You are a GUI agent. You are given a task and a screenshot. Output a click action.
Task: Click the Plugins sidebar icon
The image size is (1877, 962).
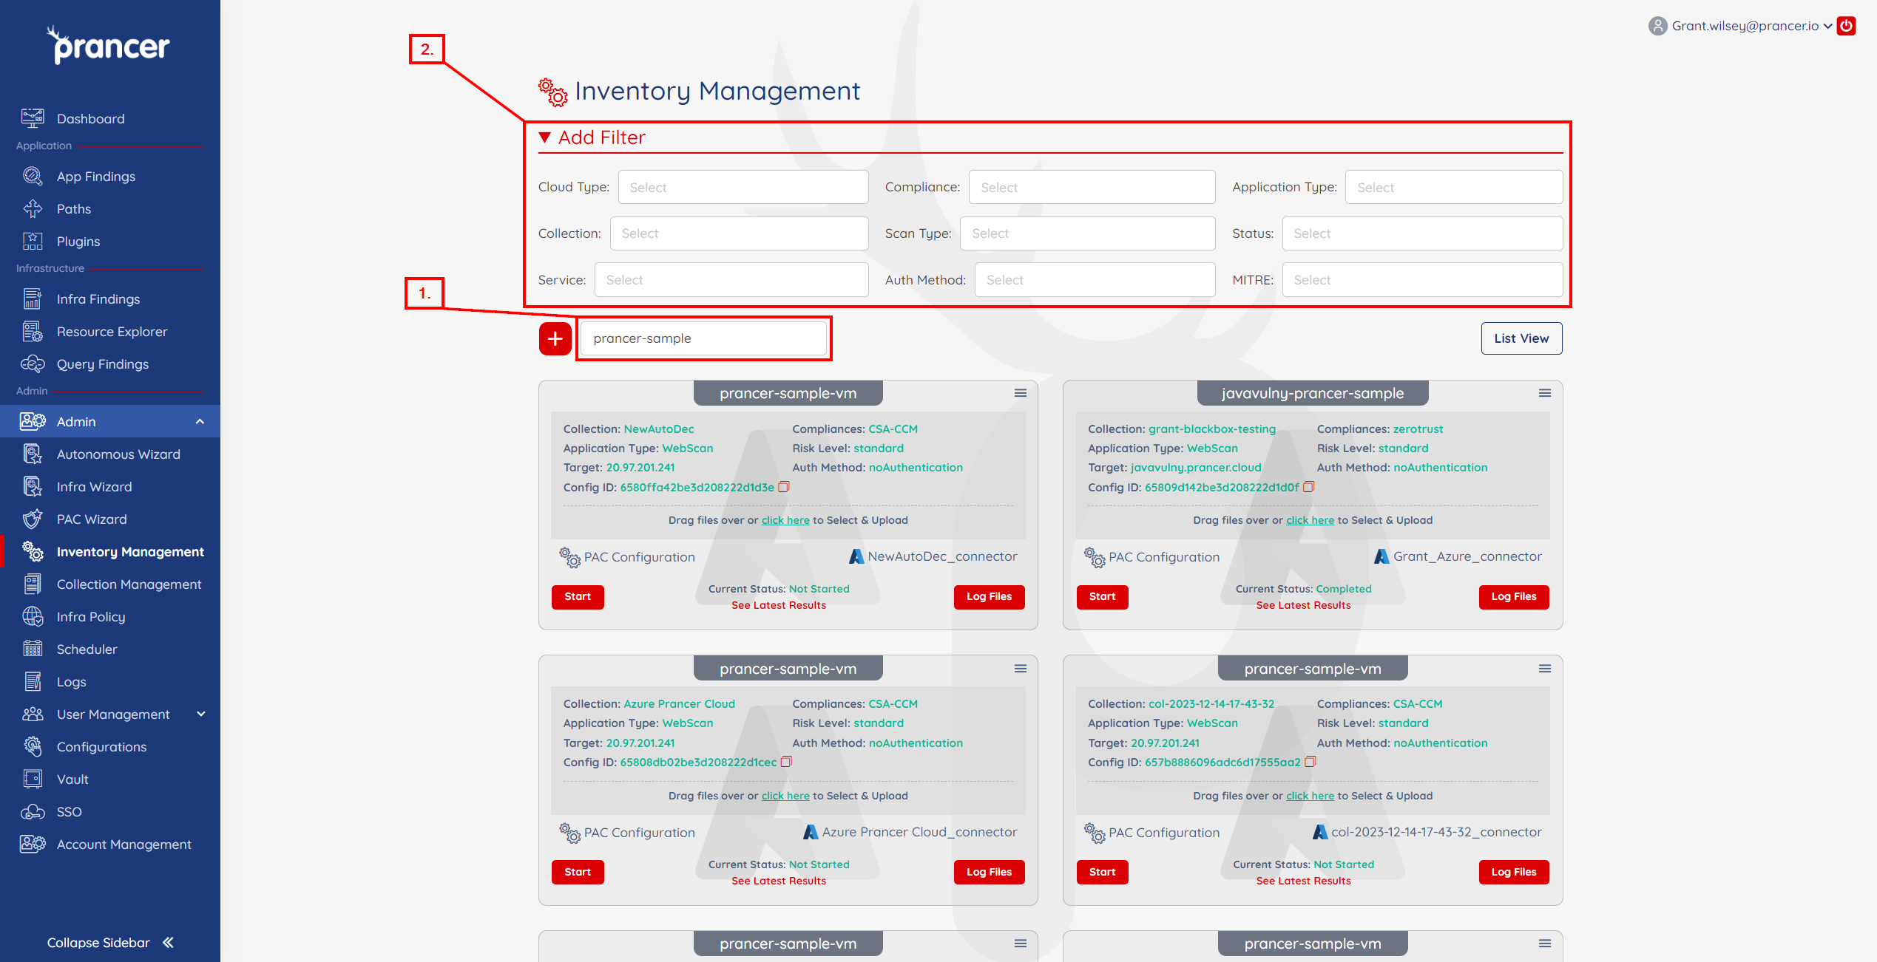[33, 241]
